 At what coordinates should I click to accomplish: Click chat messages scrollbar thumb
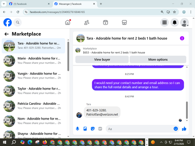click(187, 110)
